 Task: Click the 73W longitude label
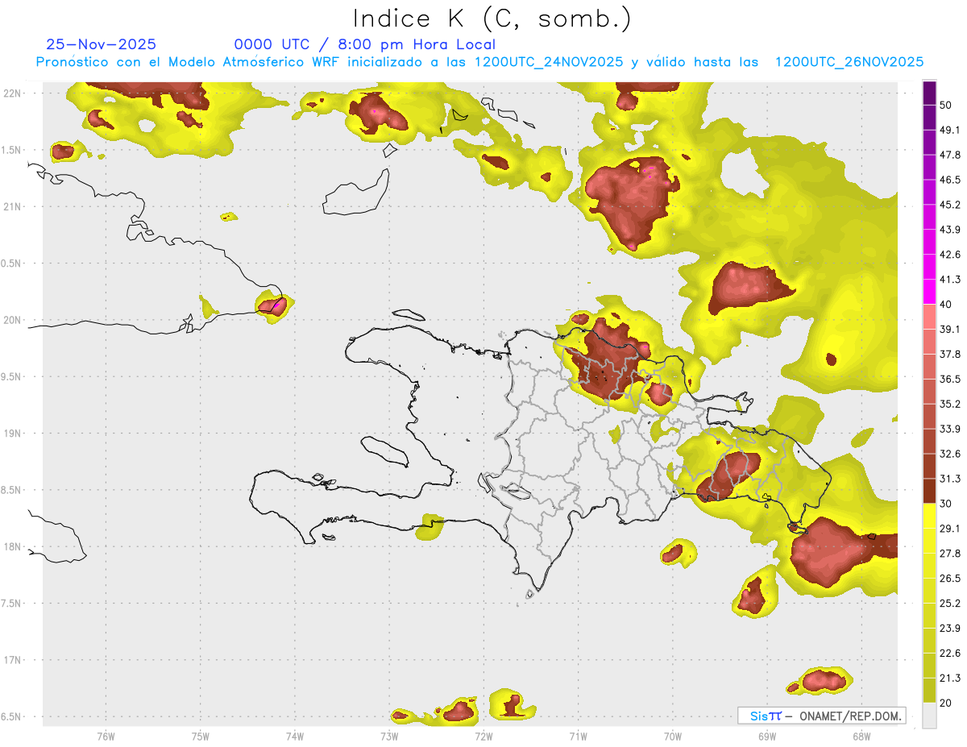click(389, 736)
